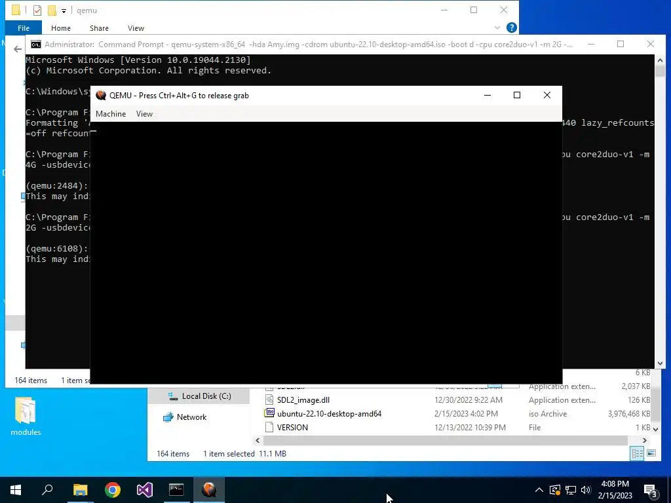The width and height of the screenshot is (671, 503).
Task: Switch to Command Prompt taskbar icon
Action: [176, 490]
